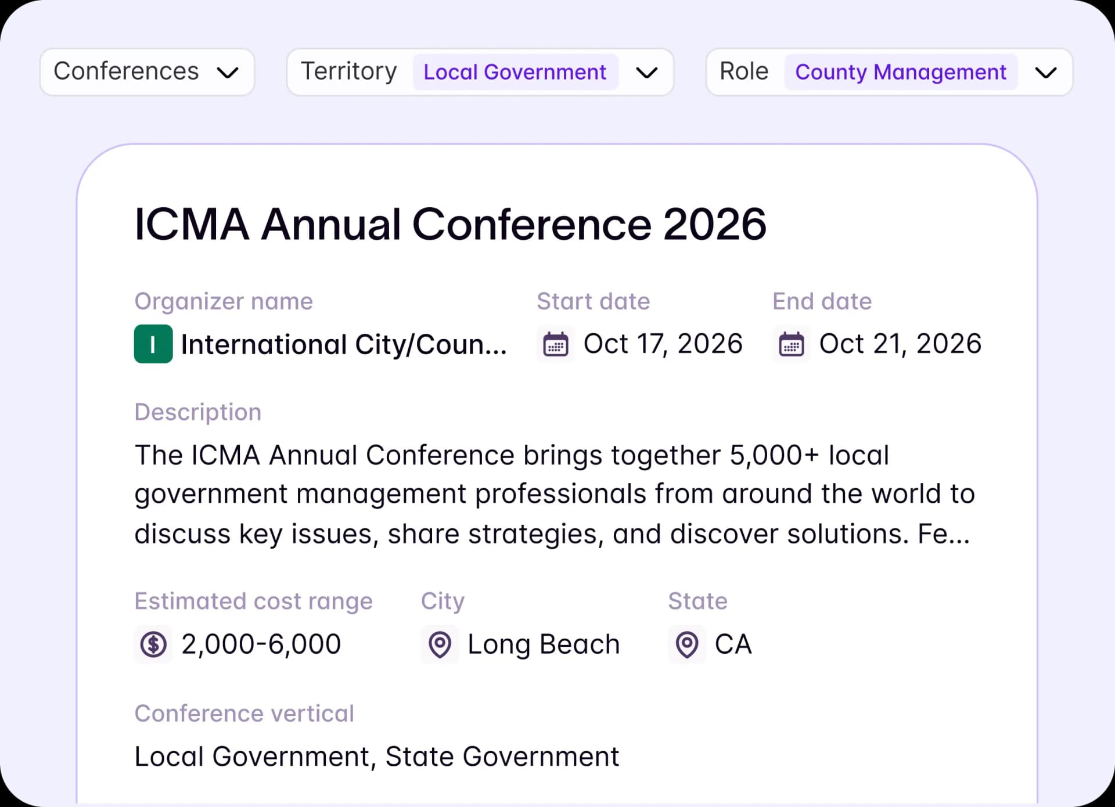Click the Oct 21, 2026 end date
This screenshot has height=807, width=1115.
coord(900,344)
